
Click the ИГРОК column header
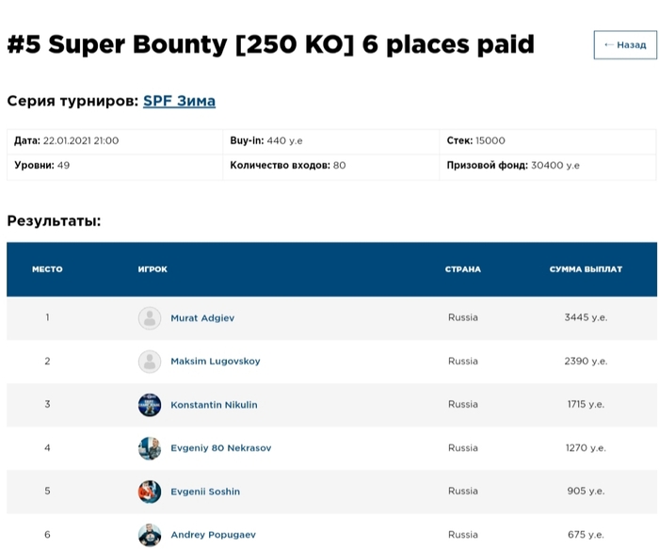[x=153, y=269]
